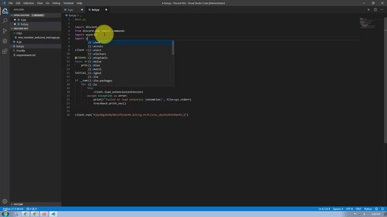Open the Selection menu
The height and width of the screenshot is (217, 387).
click(x=28, y=3)
